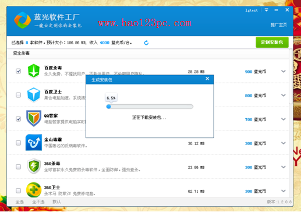The width and height of the screenshot is (301, 212).
Task: Click the 28.28 MB size text
Action: tap(196, 72)
